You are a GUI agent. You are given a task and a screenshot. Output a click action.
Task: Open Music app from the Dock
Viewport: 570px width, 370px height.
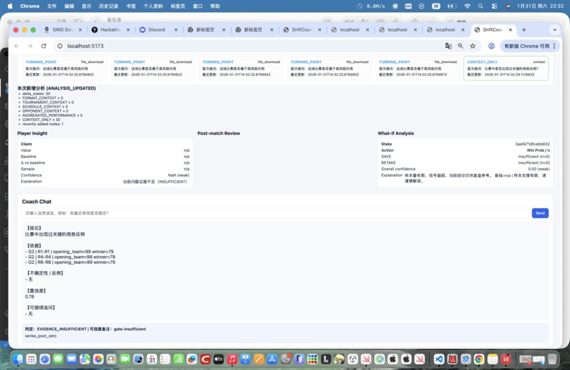[232, 359]
